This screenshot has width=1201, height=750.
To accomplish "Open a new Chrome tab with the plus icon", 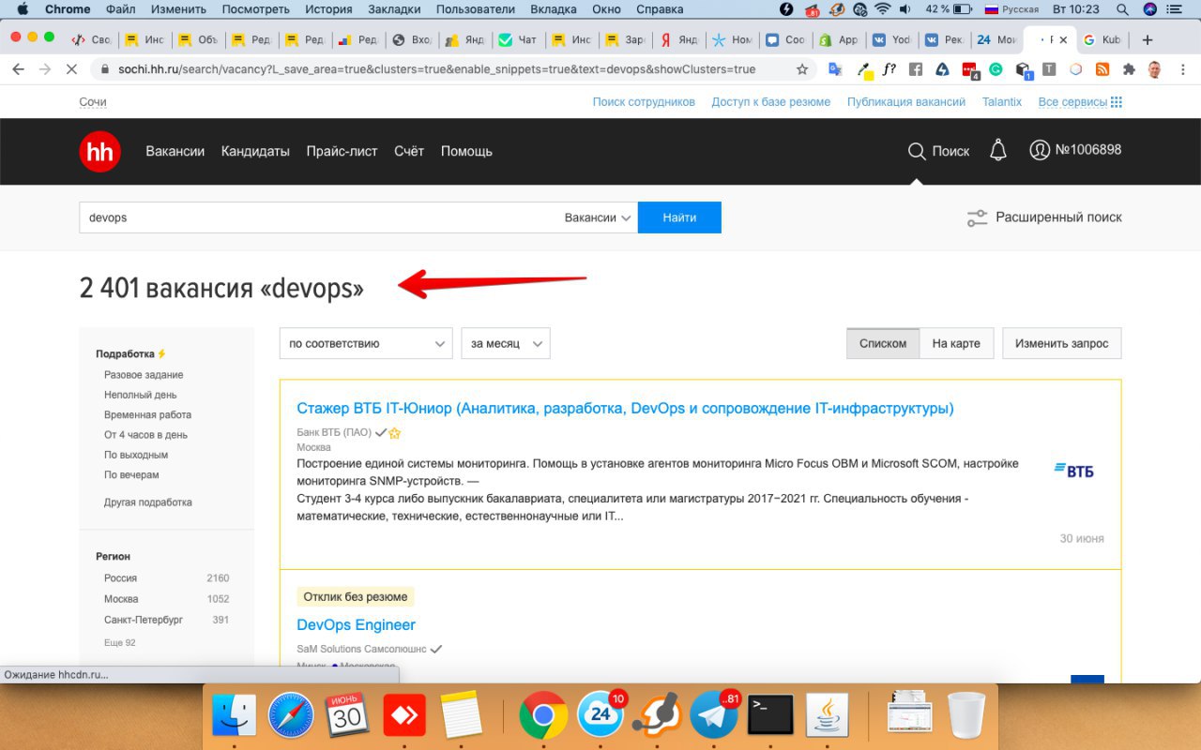I will click(x=1147, y=40).
